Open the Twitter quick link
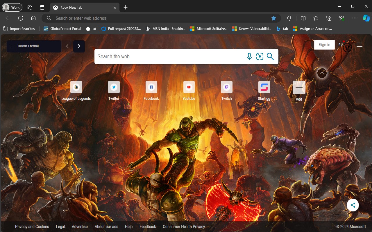This screenshot has height=232, width=372. [x=114, y=91]
